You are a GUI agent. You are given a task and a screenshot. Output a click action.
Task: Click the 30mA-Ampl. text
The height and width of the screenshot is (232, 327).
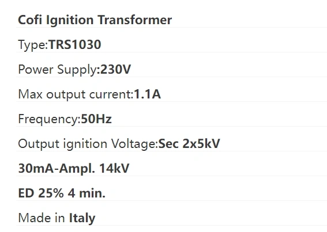tap(57, 168)
